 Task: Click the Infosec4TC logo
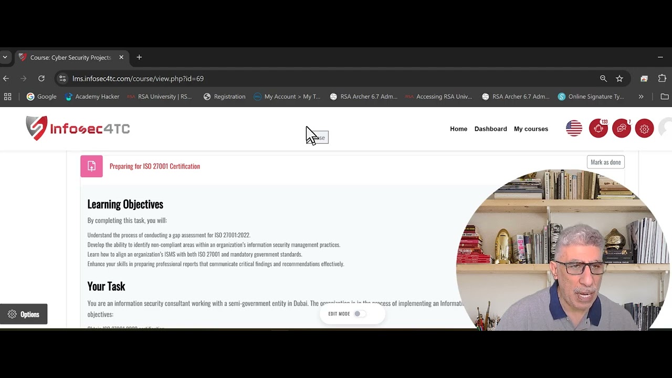tap(78, 129)
